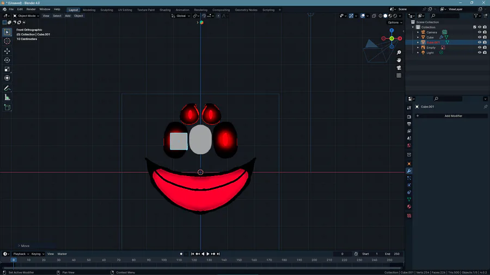The width and height of the screenshot is (490, 275).
Task: Pick the Annotate pencil tool
Action: [7, 88]
